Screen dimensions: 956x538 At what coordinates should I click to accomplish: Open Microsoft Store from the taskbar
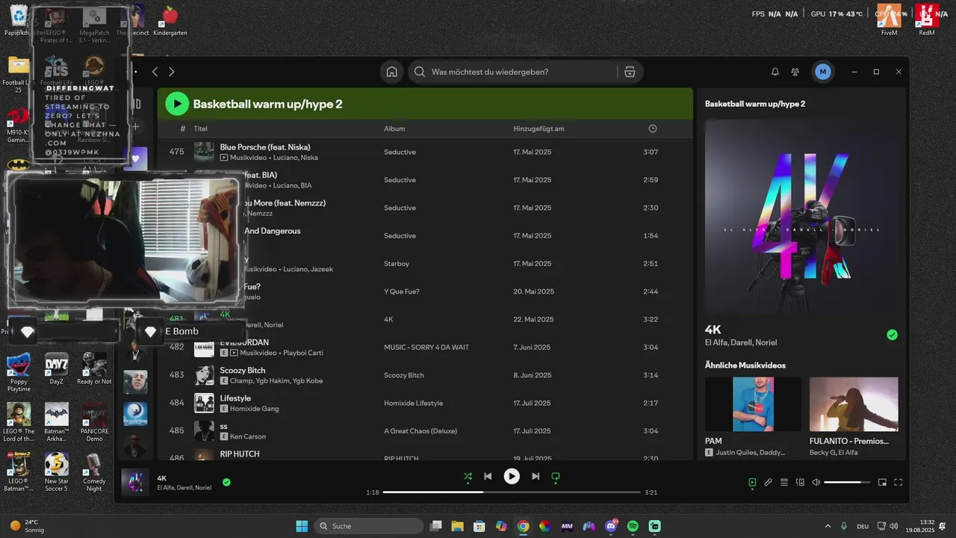479,526
